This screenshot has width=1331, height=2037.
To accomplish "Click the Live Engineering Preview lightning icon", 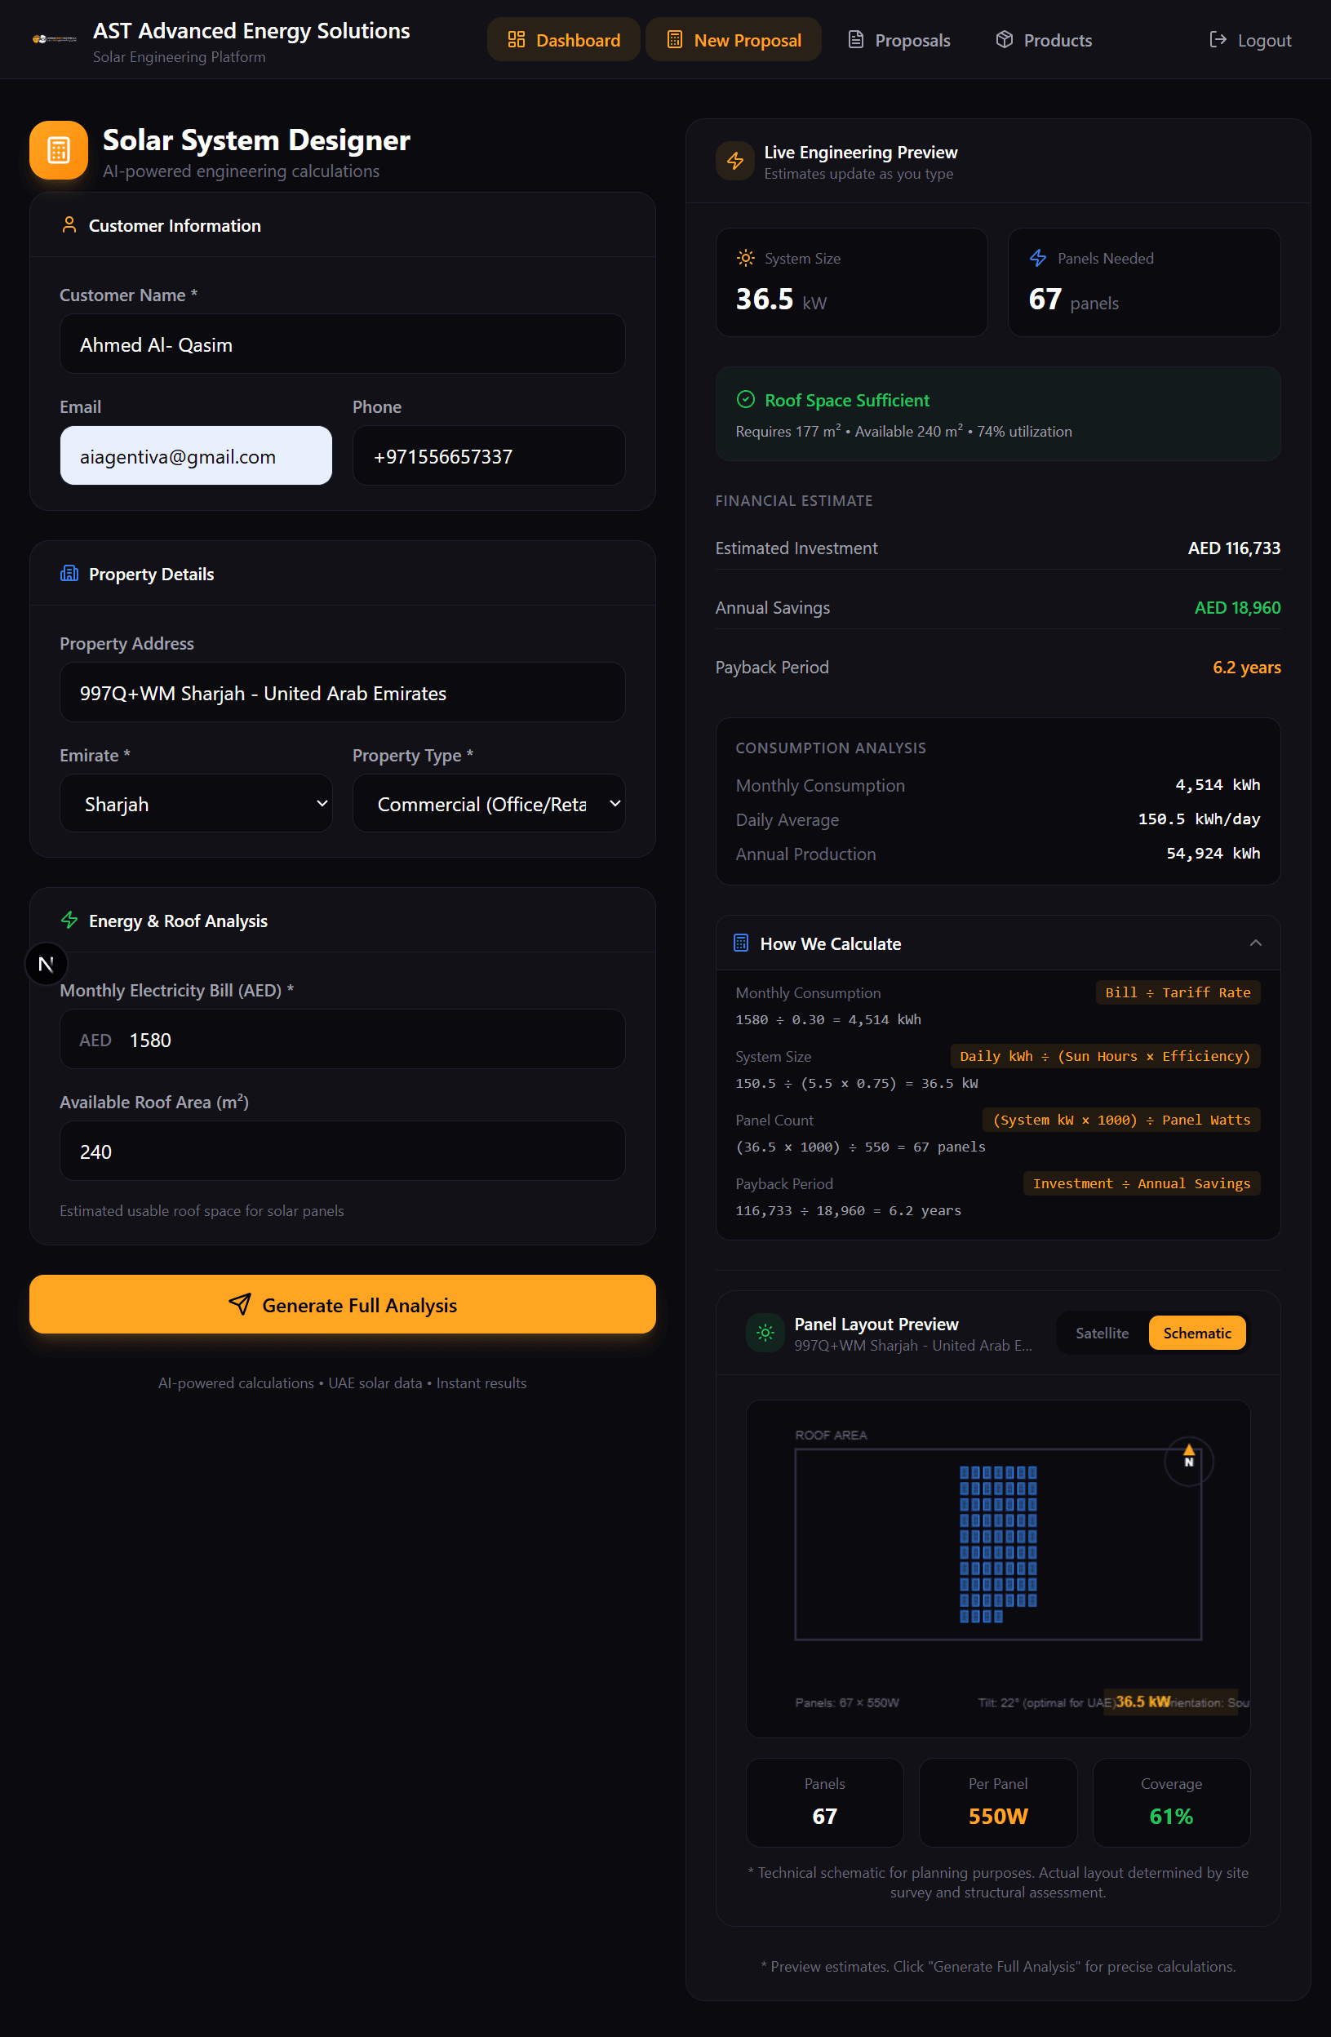I will (x=734, y=160).
